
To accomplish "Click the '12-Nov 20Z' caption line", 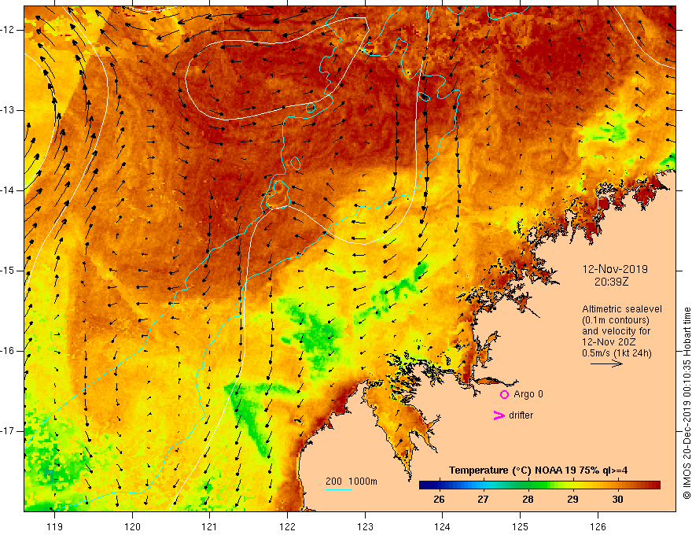I will coord(609,342).
